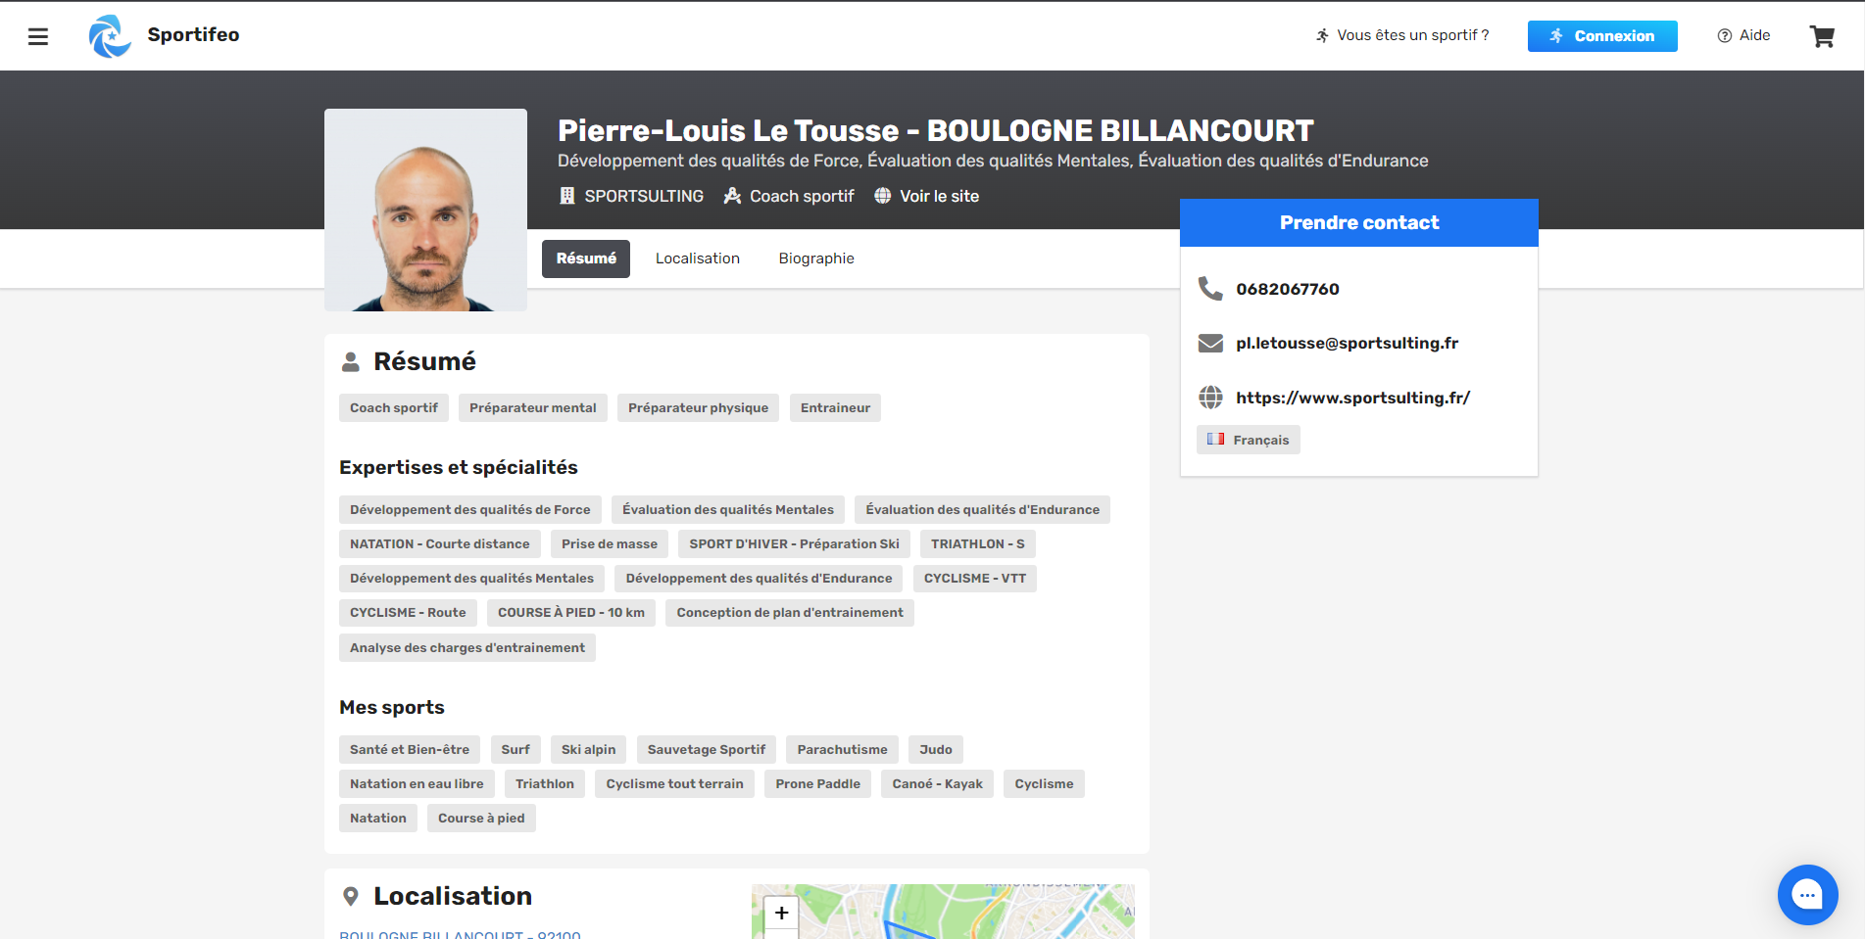The height and width of the screenshot is (939, 1865).
Task: Click Prise de masse tag
Action: [x=610, y=544]
